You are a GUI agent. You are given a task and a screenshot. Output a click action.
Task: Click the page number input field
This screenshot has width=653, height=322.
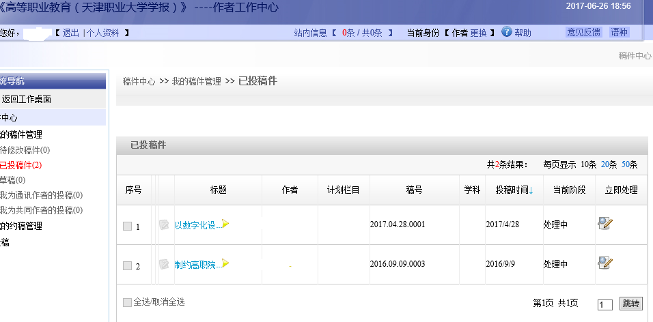coord(605,304)
